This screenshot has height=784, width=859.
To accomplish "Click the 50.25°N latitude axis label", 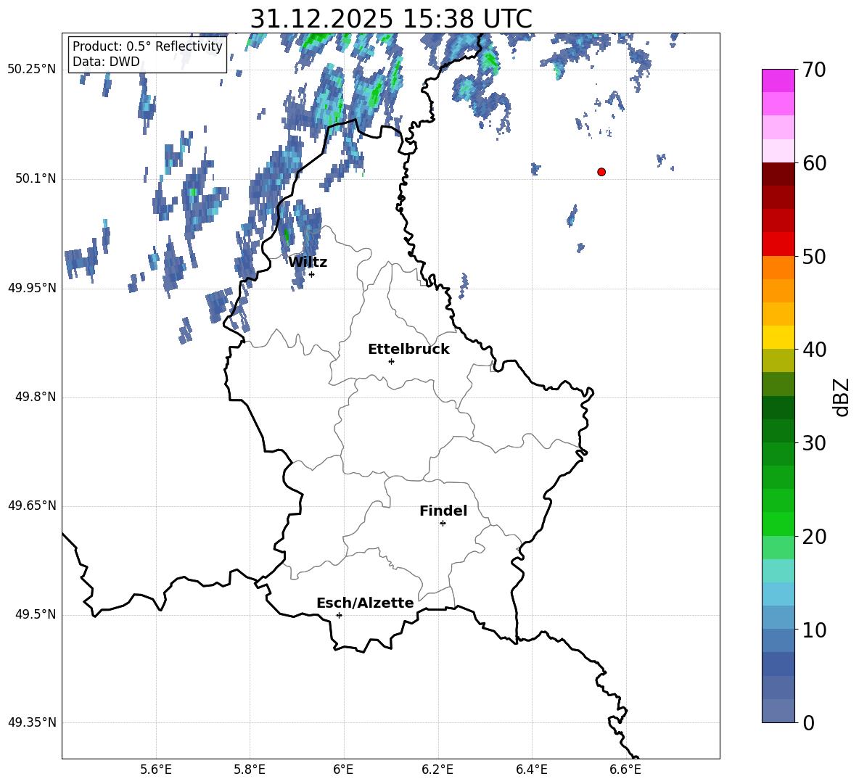I will pos(32,70).
